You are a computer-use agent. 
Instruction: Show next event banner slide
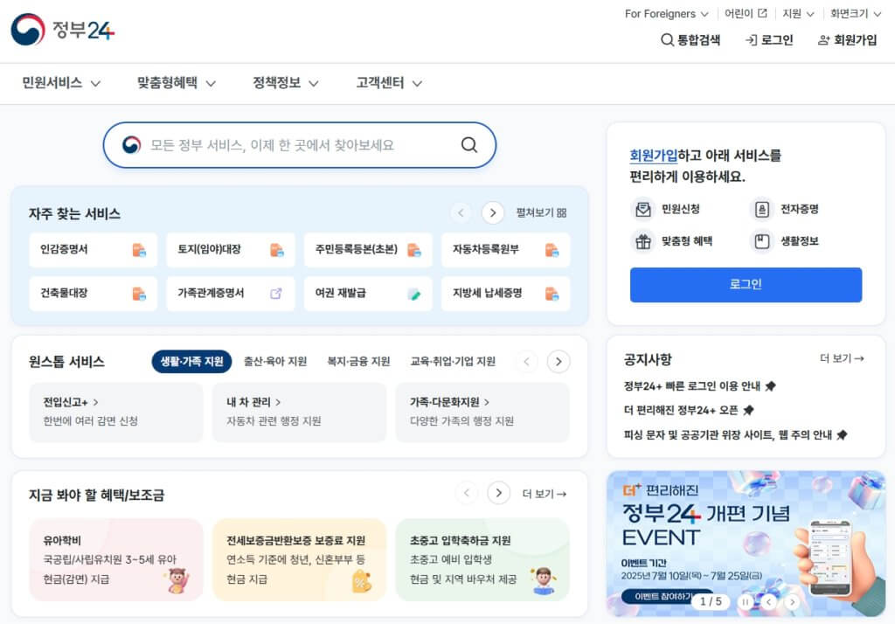pyautogui.click(x=792, y=602)
